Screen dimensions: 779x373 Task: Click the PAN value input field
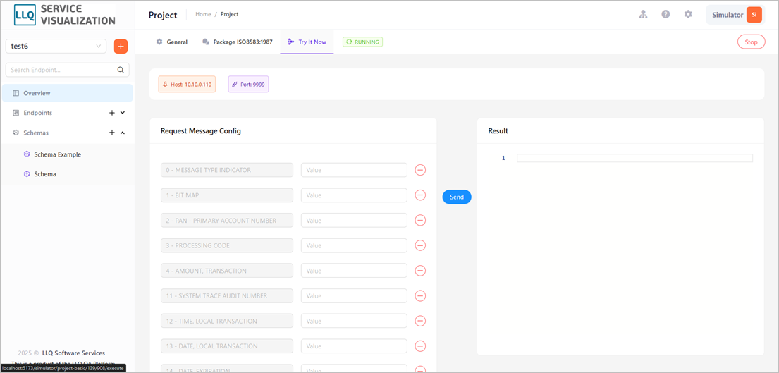[x=354, y=221]
